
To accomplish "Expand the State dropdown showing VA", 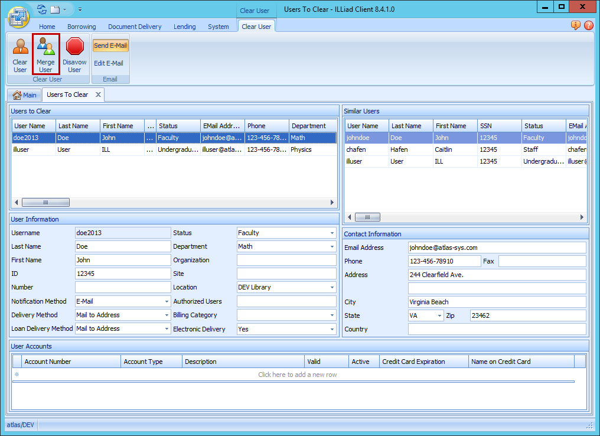I will pos(439,316).
